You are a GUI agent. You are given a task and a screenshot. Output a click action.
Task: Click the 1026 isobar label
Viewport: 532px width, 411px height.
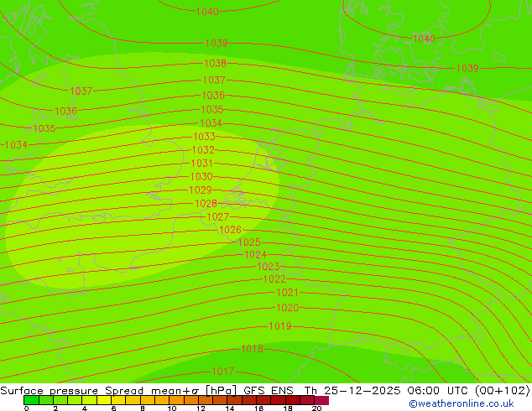point(231,230)
